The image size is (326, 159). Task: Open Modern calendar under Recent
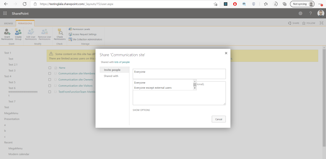pos(19,154)
